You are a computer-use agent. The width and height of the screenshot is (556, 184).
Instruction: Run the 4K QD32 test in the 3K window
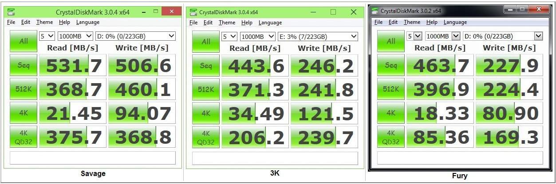point(206,137)
